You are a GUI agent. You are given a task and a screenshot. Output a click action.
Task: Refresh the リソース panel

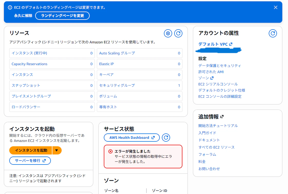178,33
